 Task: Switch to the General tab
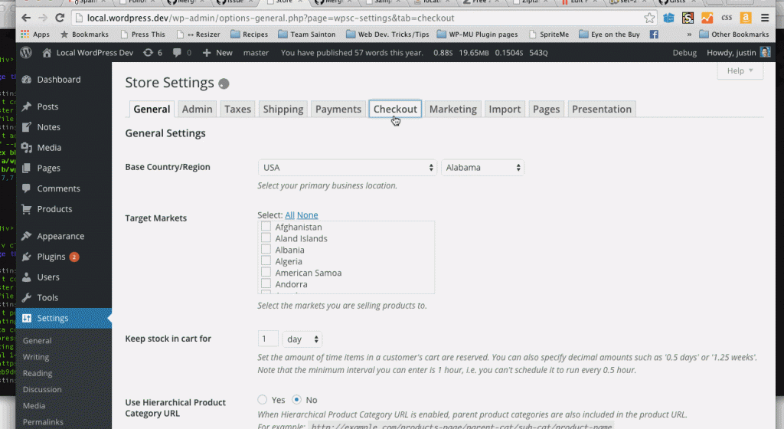pos(152,109)
